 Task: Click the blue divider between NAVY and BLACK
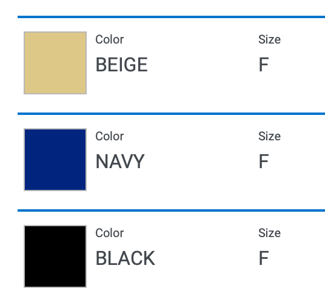171,210
